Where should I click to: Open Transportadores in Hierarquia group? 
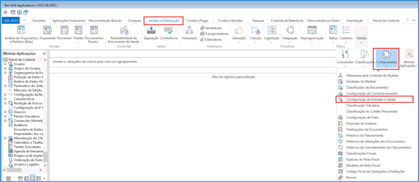point(214,34)
